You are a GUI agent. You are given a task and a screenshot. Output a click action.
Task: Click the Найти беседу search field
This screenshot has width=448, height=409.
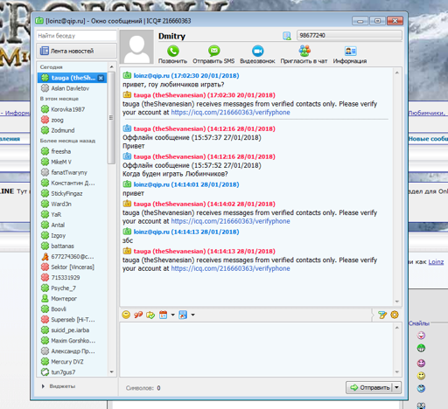[76, 36]
